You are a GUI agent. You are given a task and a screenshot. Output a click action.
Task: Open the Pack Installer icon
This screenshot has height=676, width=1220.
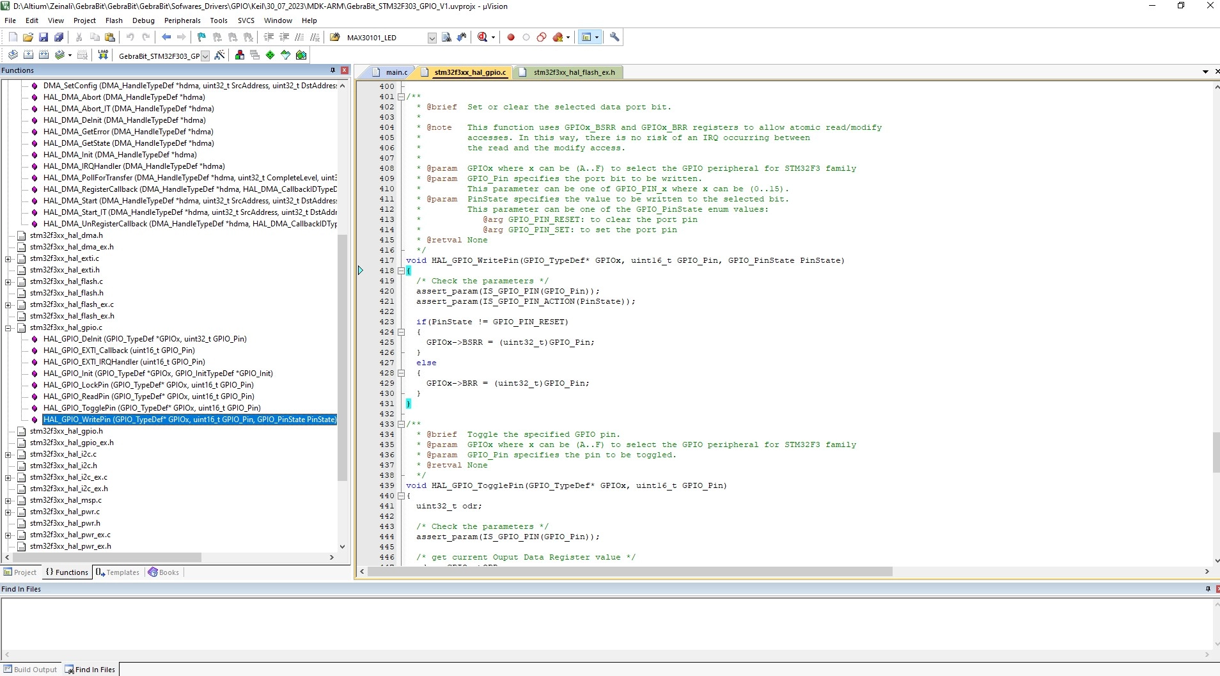(x=301, y=55)
